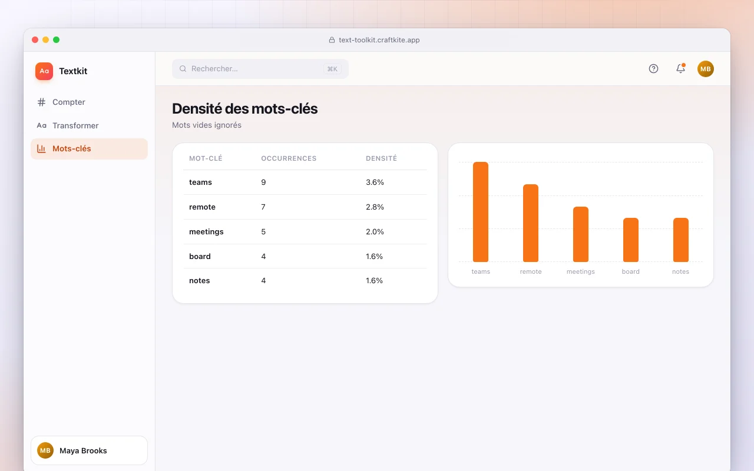The image size is (754, 471).
Task: Select the "meetings" keyword cell
Action: [x=206, y=232]
